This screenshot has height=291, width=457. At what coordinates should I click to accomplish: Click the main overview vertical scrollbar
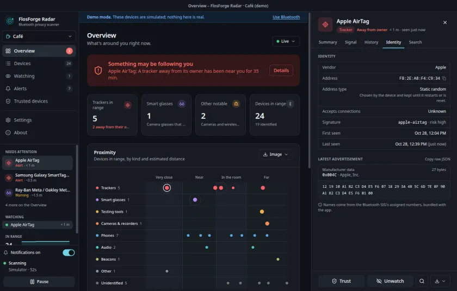pyautogui.click(x=309, y=90)
